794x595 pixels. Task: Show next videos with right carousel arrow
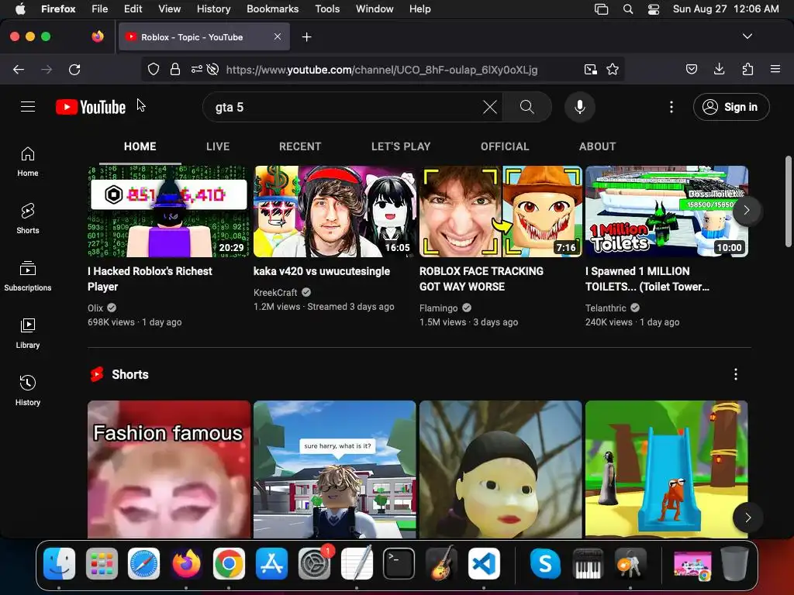(x=747, y=210)
